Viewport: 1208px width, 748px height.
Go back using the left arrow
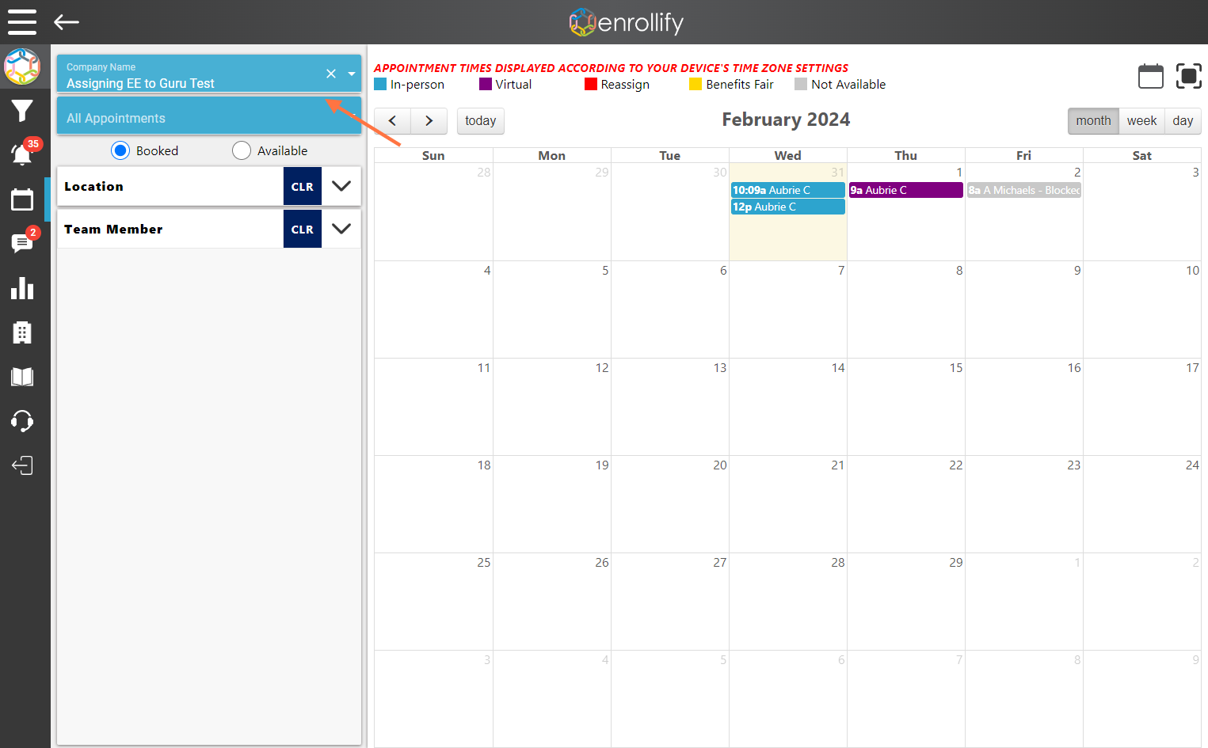tap(67, 22)
